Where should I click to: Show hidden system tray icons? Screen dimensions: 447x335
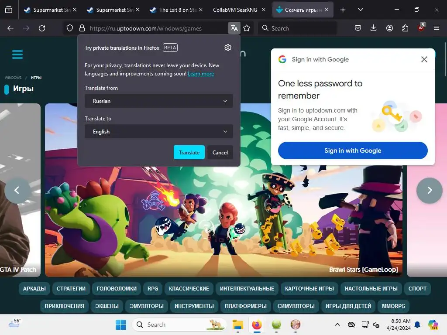pos(337,325)
